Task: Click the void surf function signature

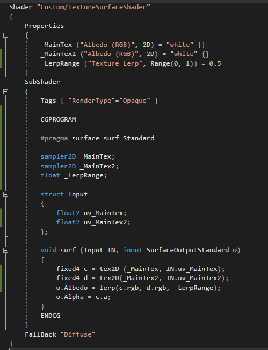Action: pos(140,250)
